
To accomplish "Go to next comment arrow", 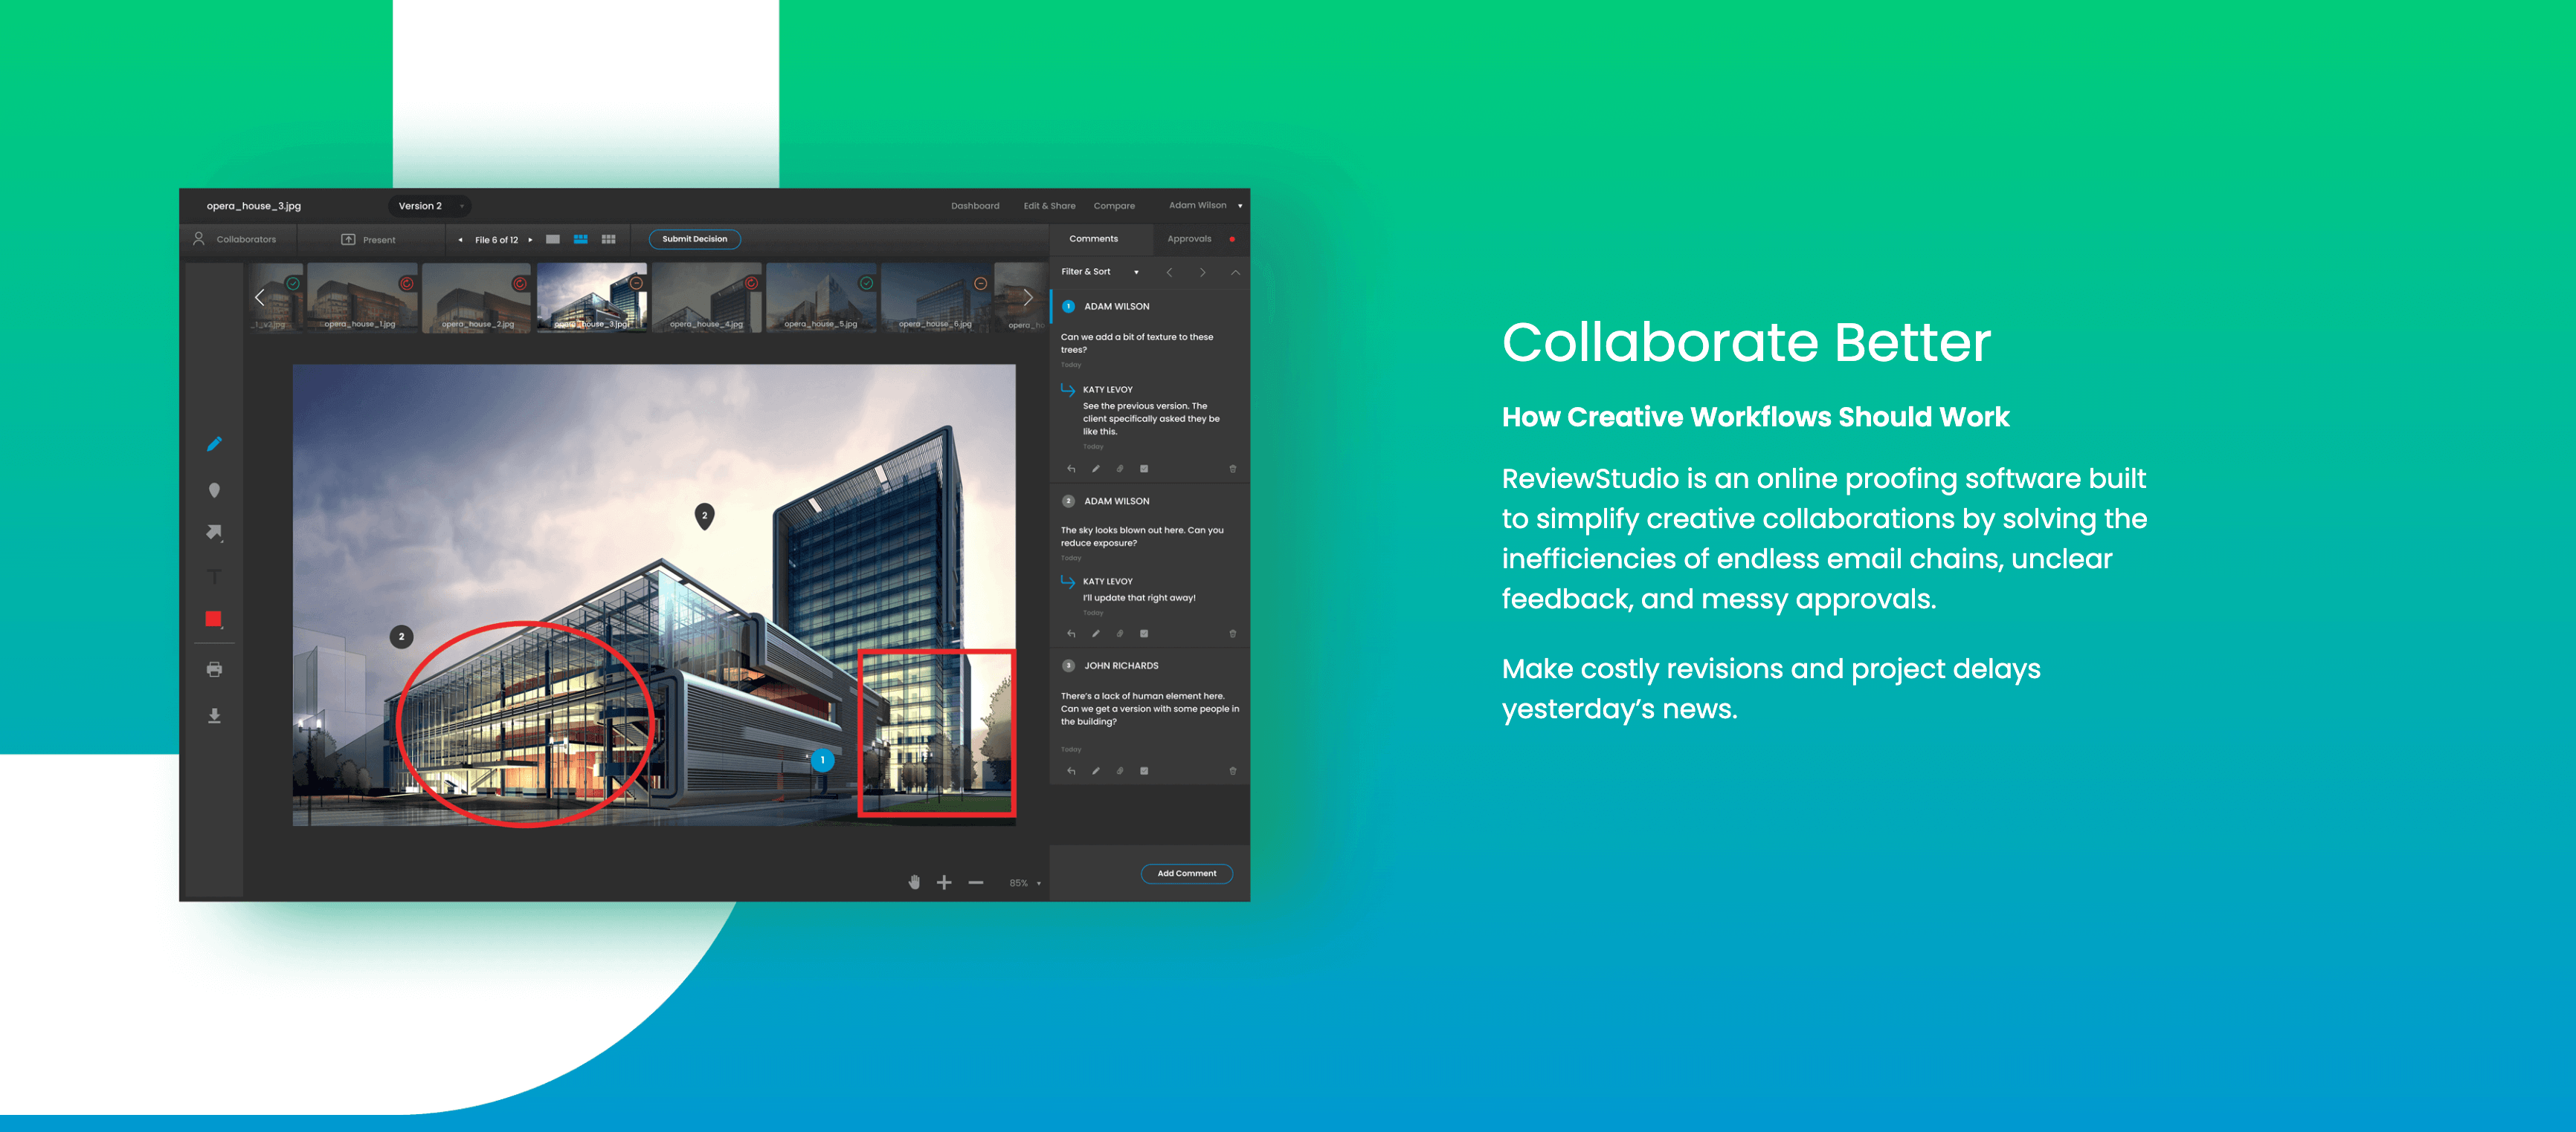I will click(1202, 272).
